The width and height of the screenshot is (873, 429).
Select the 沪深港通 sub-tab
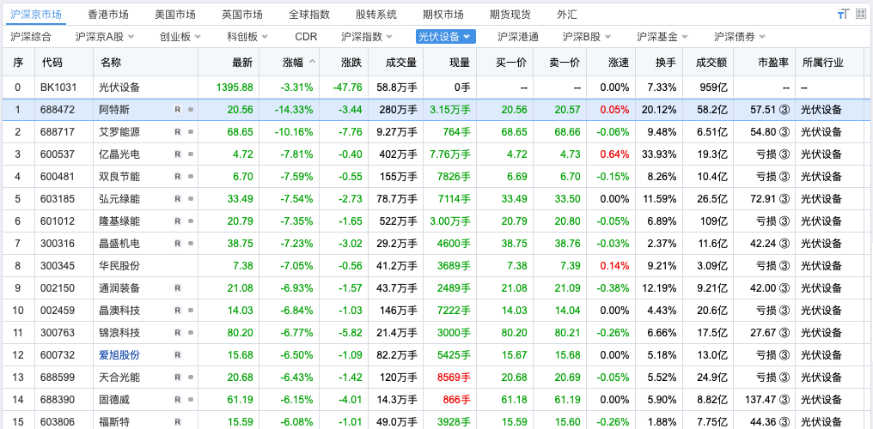coord(518,37)
